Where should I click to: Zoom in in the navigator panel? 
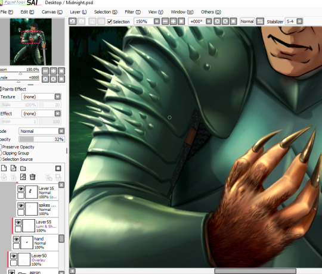coord(54,71)
